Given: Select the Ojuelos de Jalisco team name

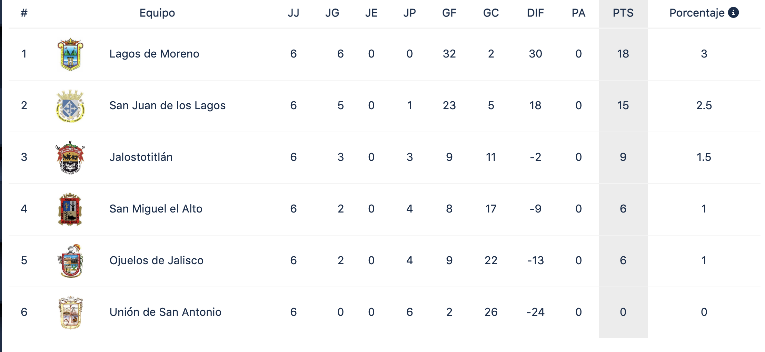Looking at the screenshot, I should pos(156,260).
